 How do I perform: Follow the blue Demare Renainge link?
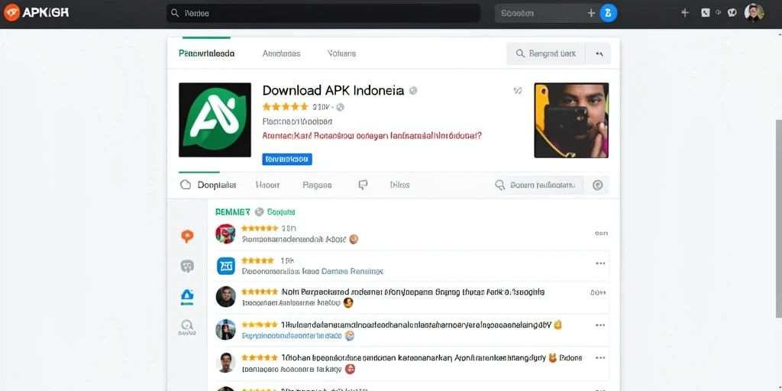[x=352, y=271]
